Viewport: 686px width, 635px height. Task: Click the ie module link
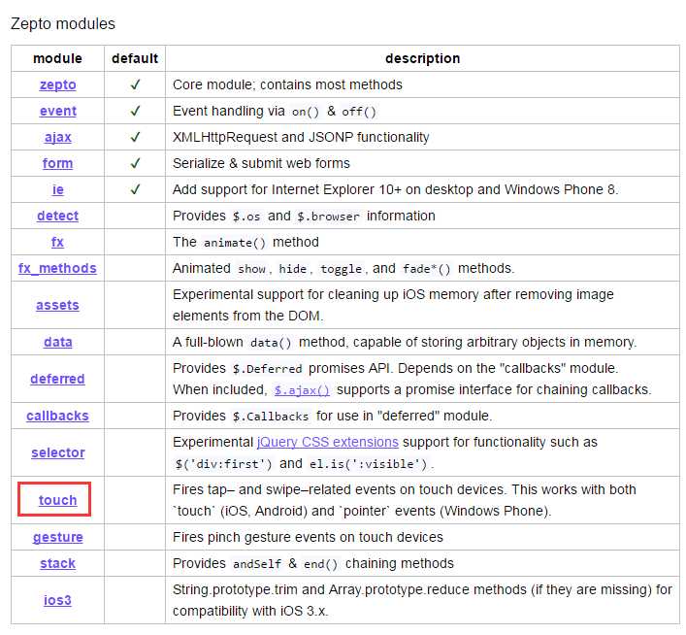point(58,189)
